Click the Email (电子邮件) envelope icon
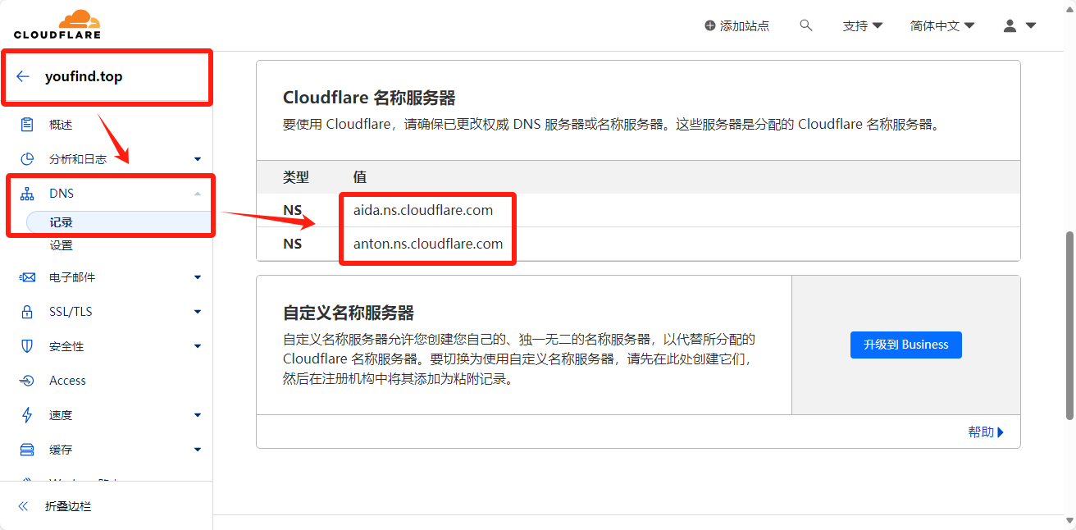Viewport: 1076px width, 530px height. 27,277
